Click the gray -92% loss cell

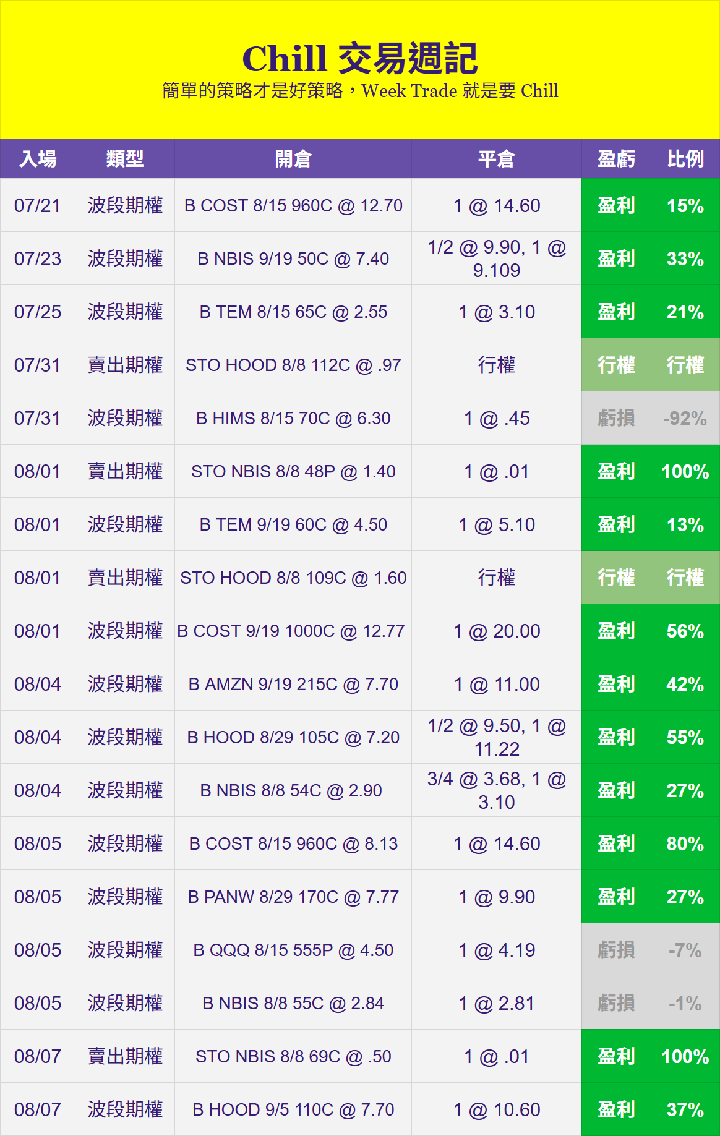(685, 418)
